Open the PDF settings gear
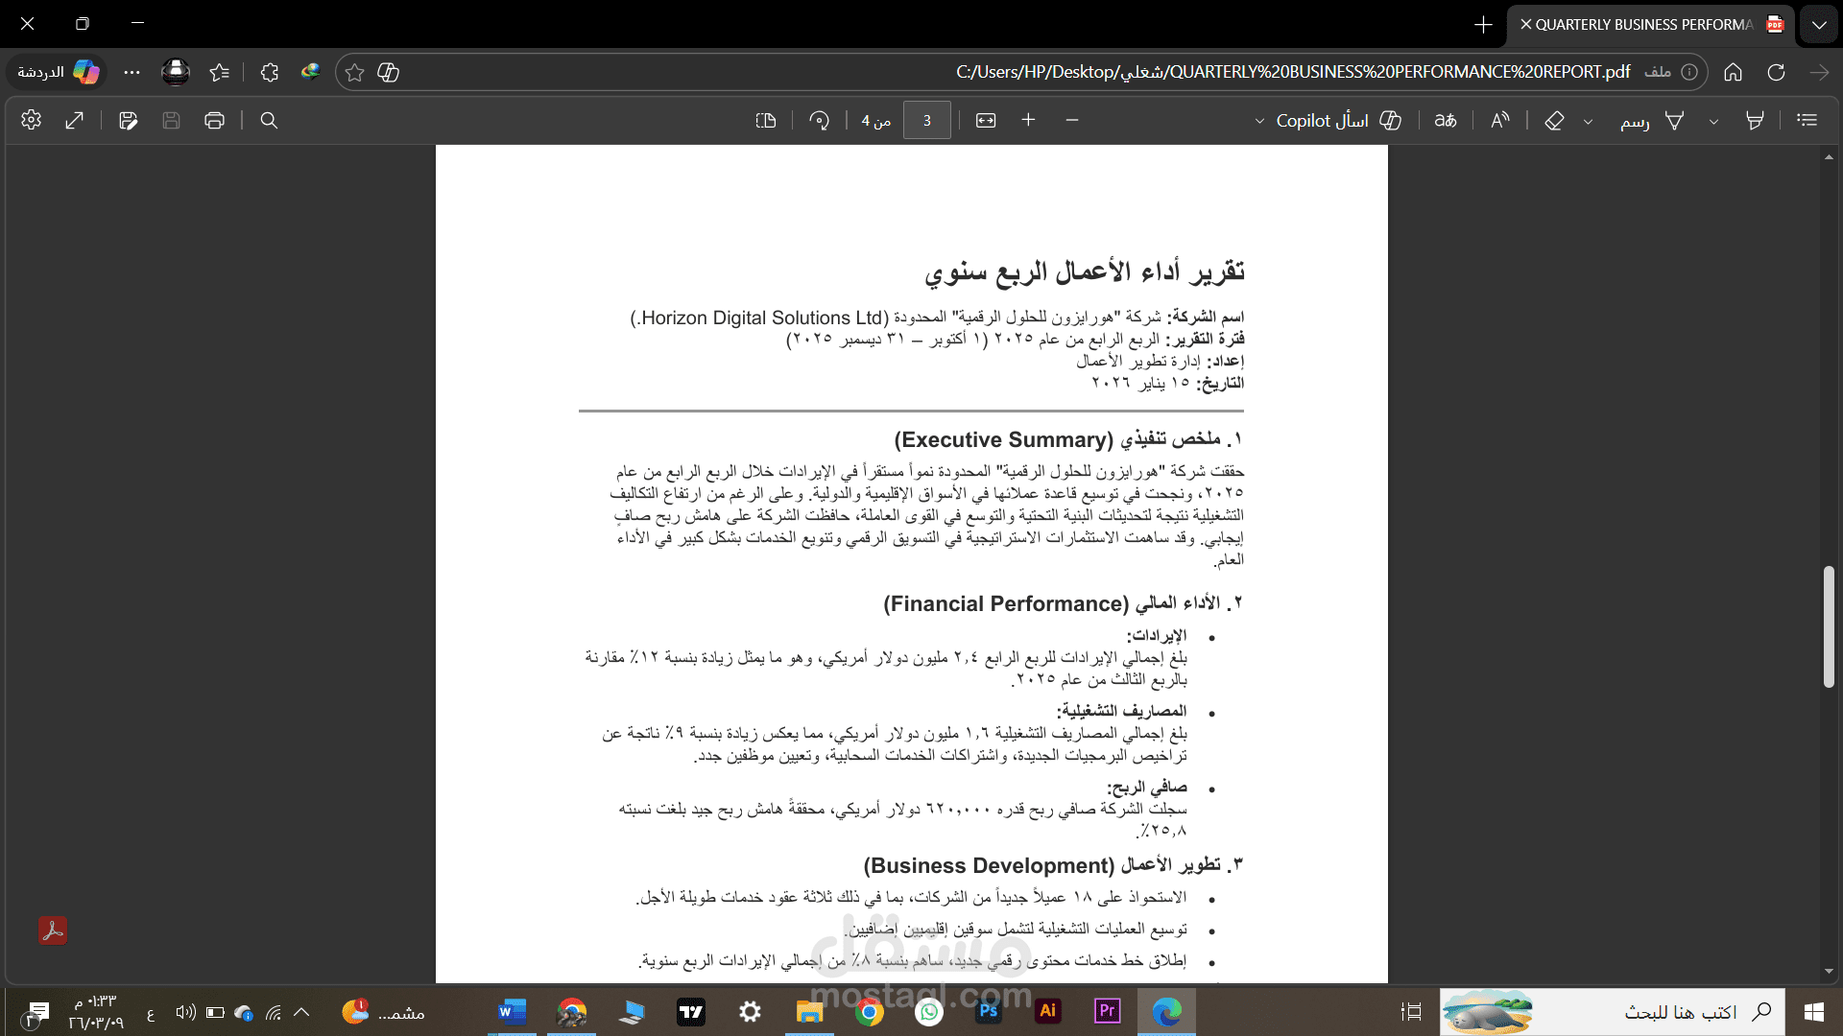This screenshot has width=1843, height=1036. click(x=31, y=120)
